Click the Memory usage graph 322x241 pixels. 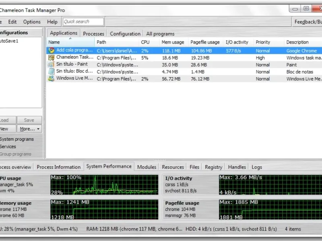[x=104, y=209]
